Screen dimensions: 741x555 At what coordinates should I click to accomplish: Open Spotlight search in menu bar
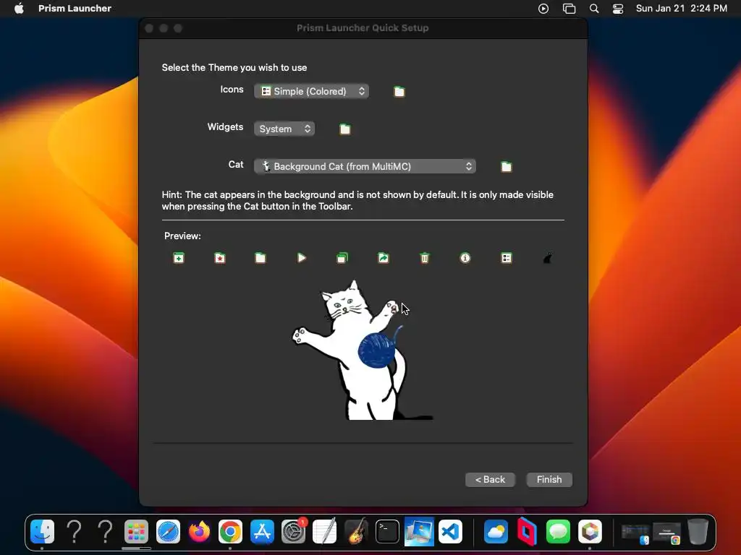coord(594,9)
